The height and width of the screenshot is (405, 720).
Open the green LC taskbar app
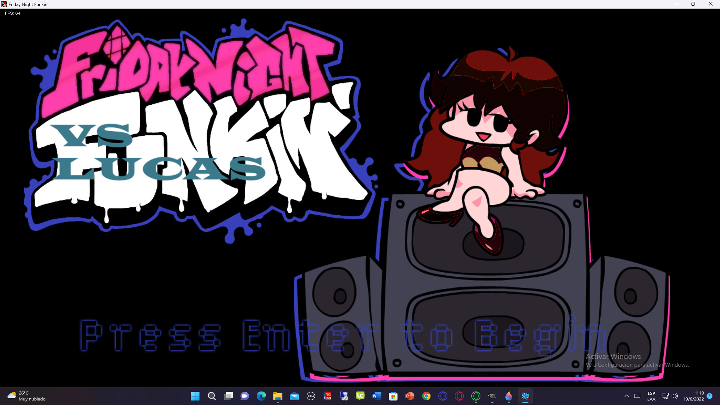tap(360, 396)
